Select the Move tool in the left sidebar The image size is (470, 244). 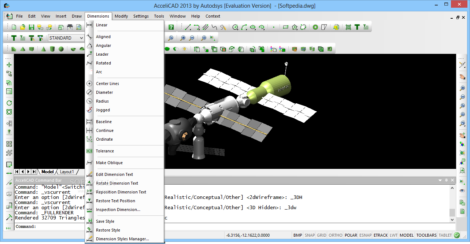[x=9, y=65]
